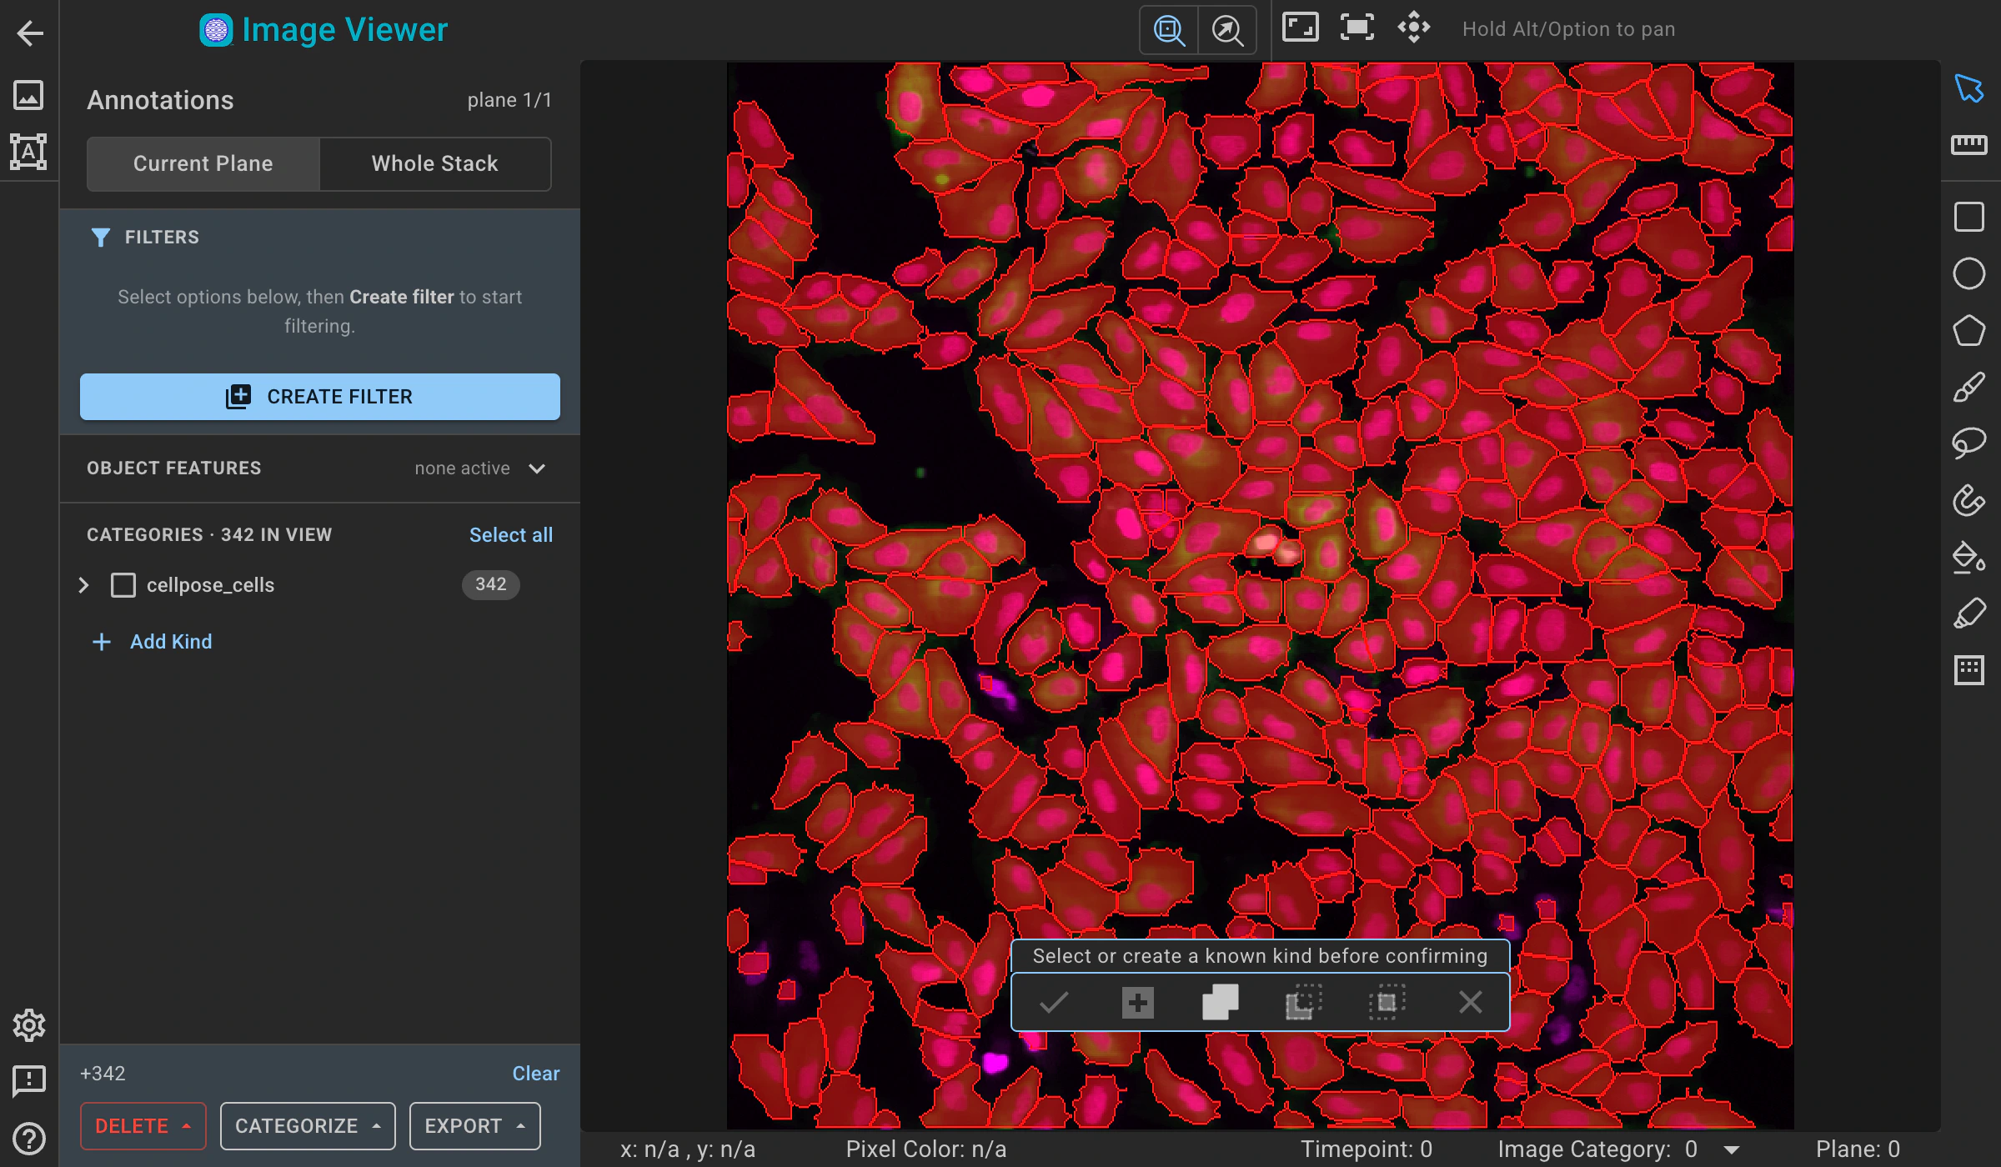The height and width of the screenshot is (1167, 2001).
Task: Open the image panel sidebar icon
Action: coord(28,94)
